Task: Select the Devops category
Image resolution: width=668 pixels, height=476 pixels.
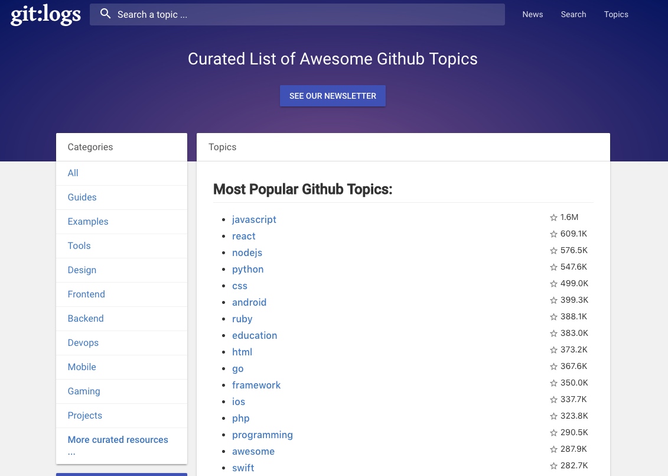Action: click(83, 343)
